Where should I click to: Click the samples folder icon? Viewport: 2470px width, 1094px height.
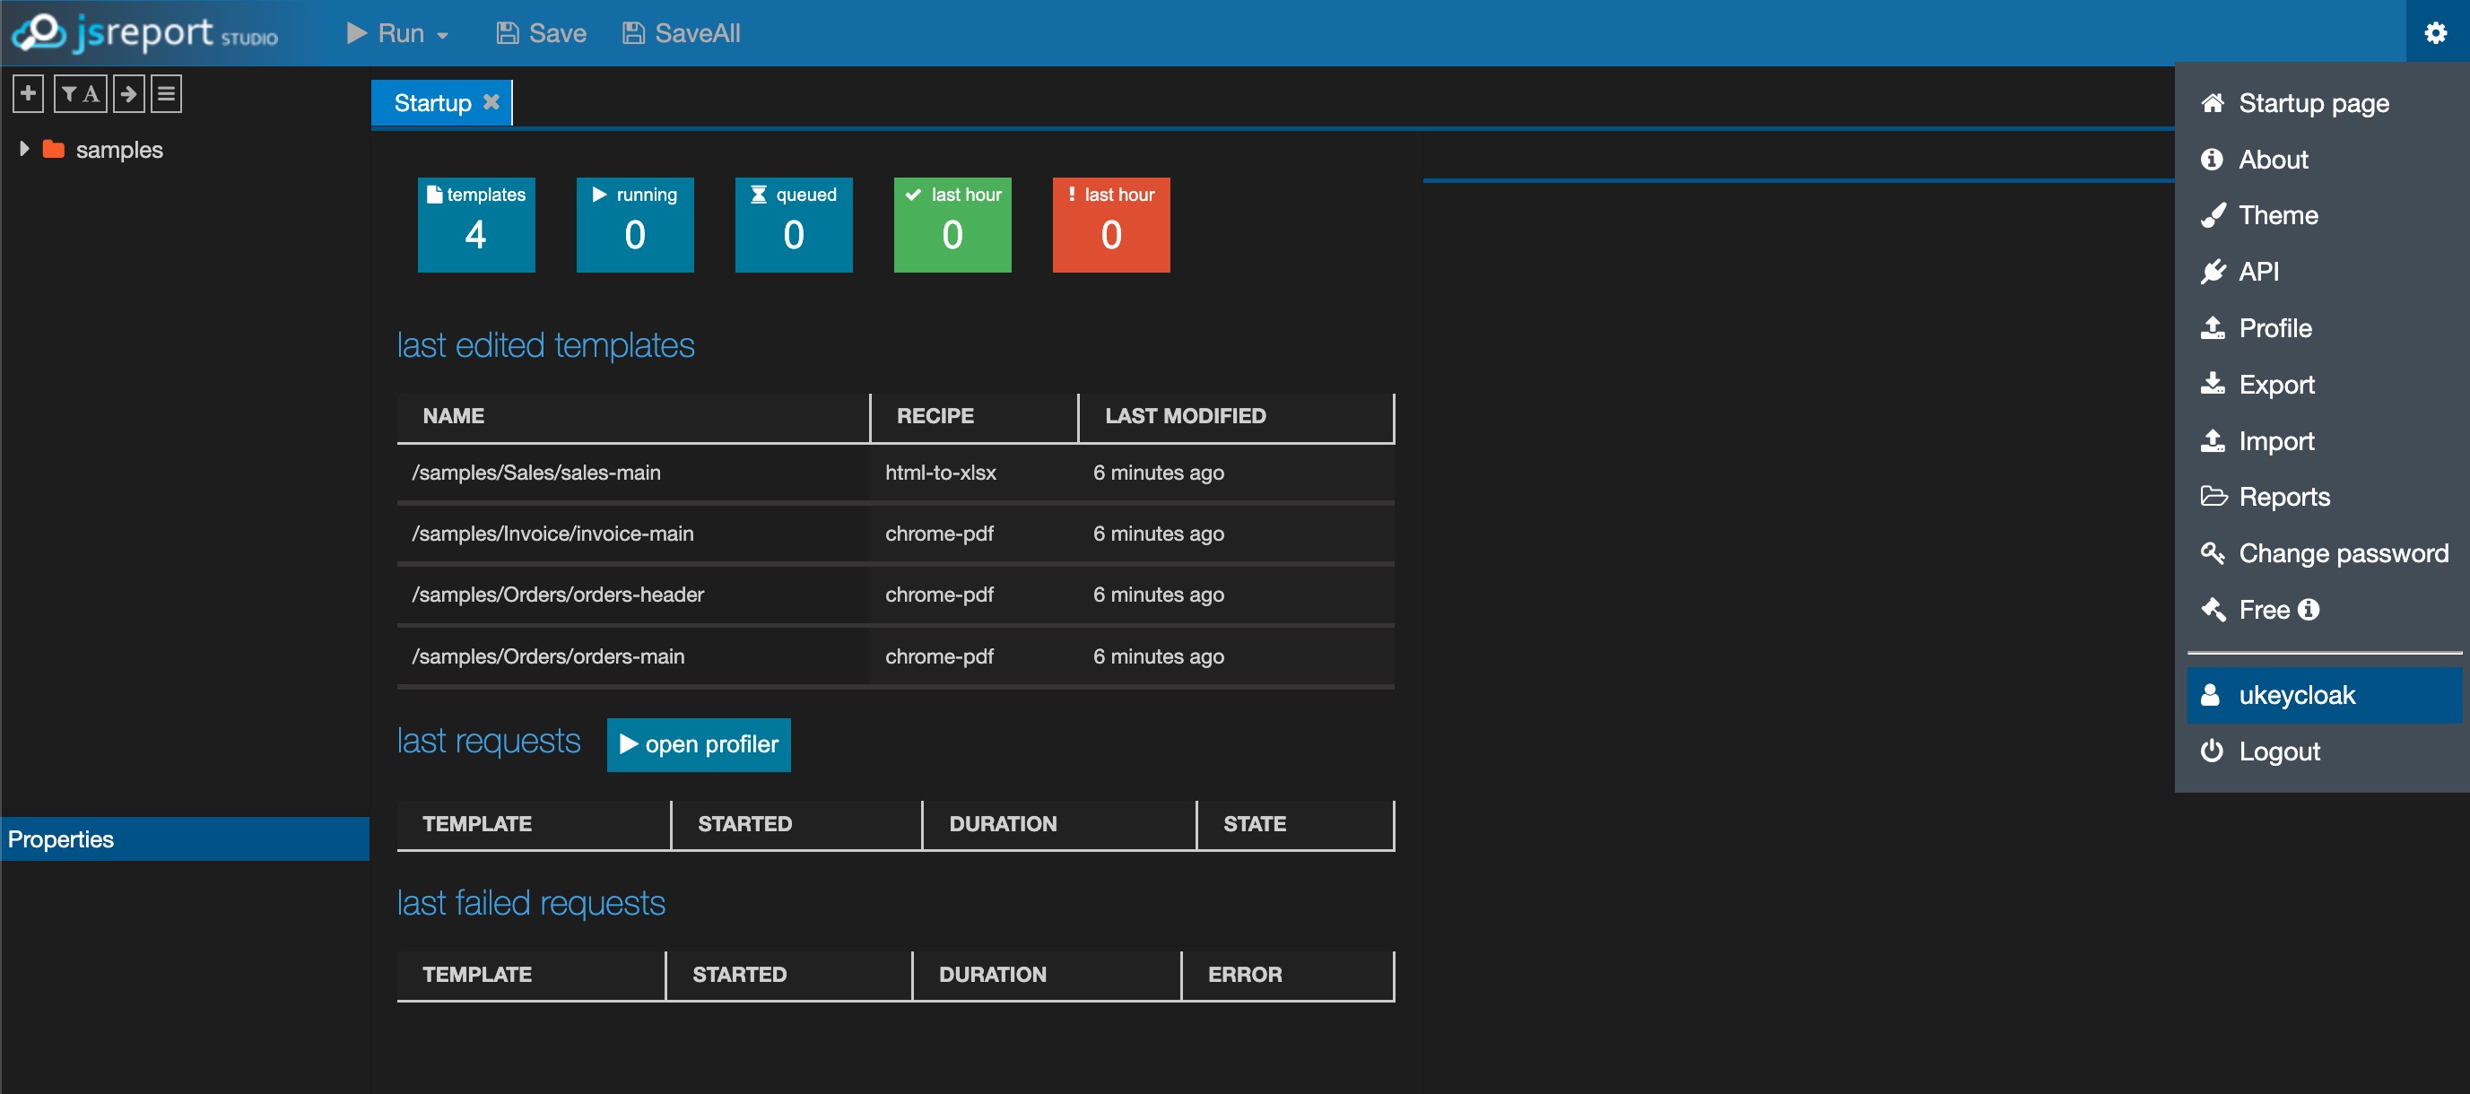coord(54,150)
